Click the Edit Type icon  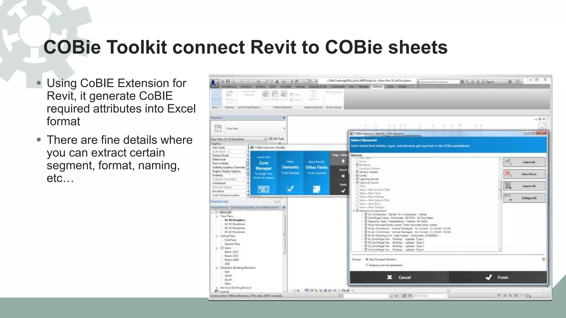point(271,139)
